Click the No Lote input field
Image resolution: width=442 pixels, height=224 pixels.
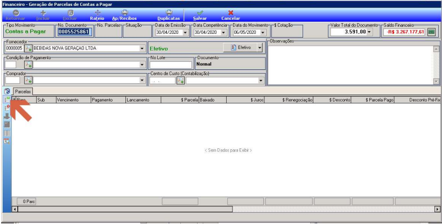click(x=171, y=65)
